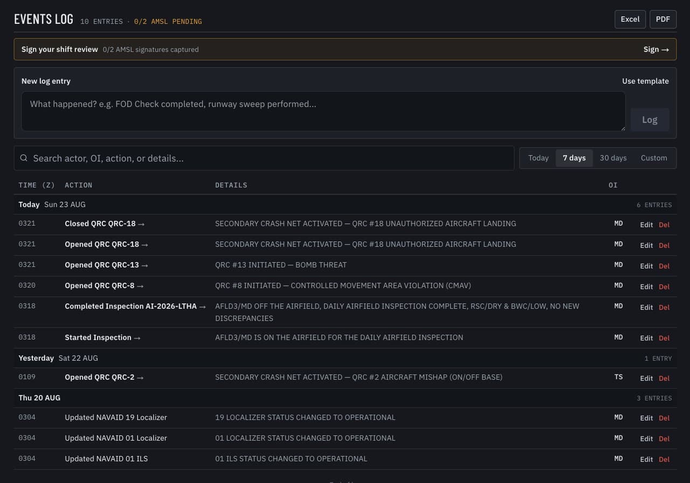Delete the Opened QRC QRC-18 entry

click(x=664, y=245)
